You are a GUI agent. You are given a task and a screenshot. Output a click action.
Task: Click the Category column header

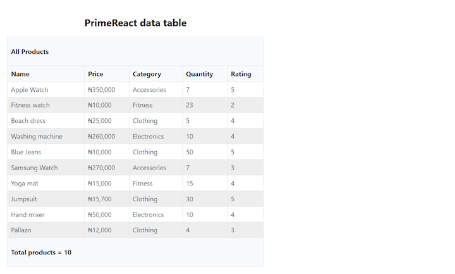coord(147,74)
